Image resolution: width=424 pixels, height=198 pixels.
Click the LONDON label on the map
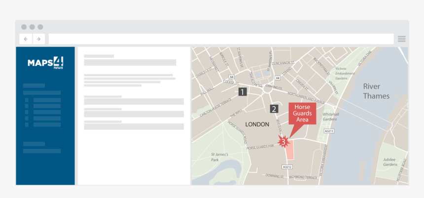[x=257, y=124]
